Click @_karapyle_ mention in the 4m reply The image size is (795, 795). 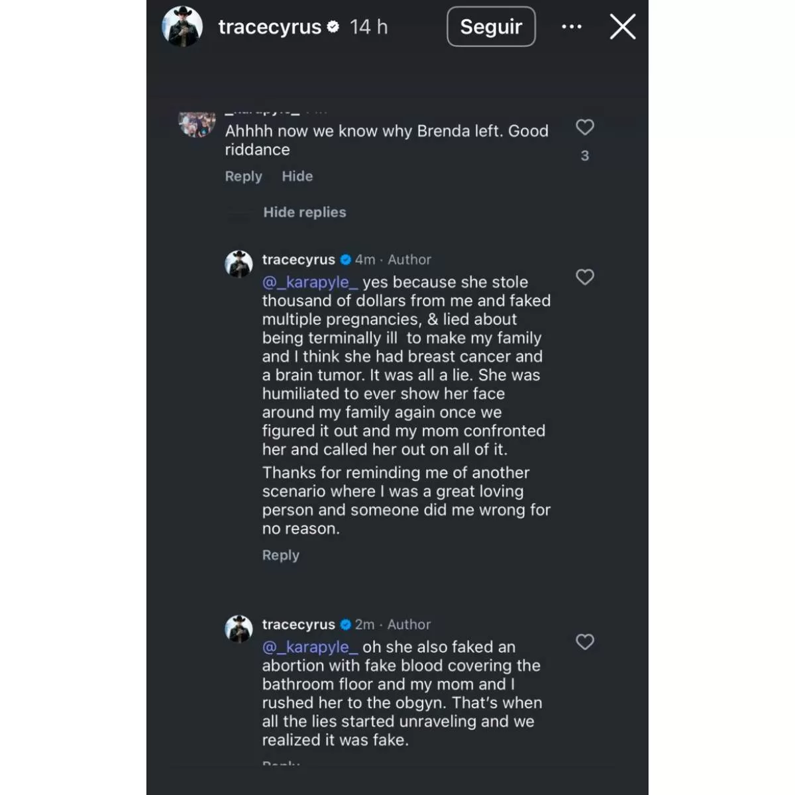click(310, 282)
